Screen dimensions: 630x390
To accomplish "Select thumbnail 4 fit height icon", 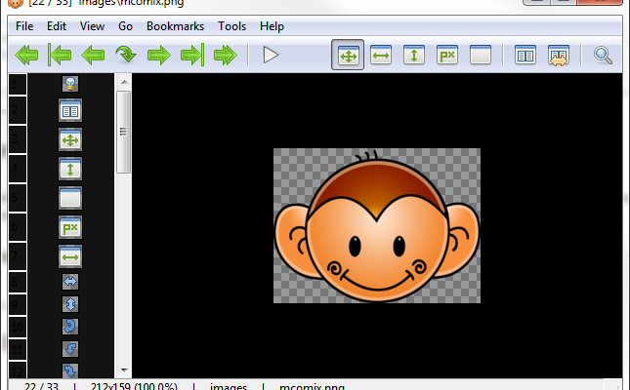I will click(x=70, y=169).
